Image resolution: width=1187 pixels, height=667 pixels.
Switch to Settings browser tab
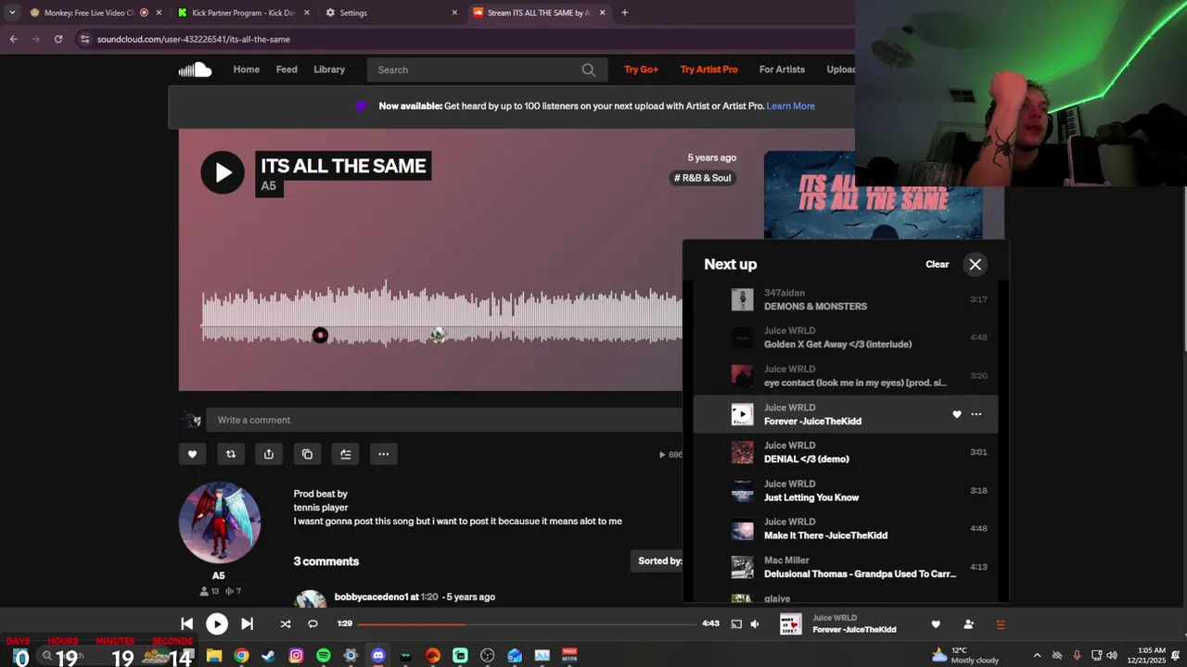click(x=390, y=13)
